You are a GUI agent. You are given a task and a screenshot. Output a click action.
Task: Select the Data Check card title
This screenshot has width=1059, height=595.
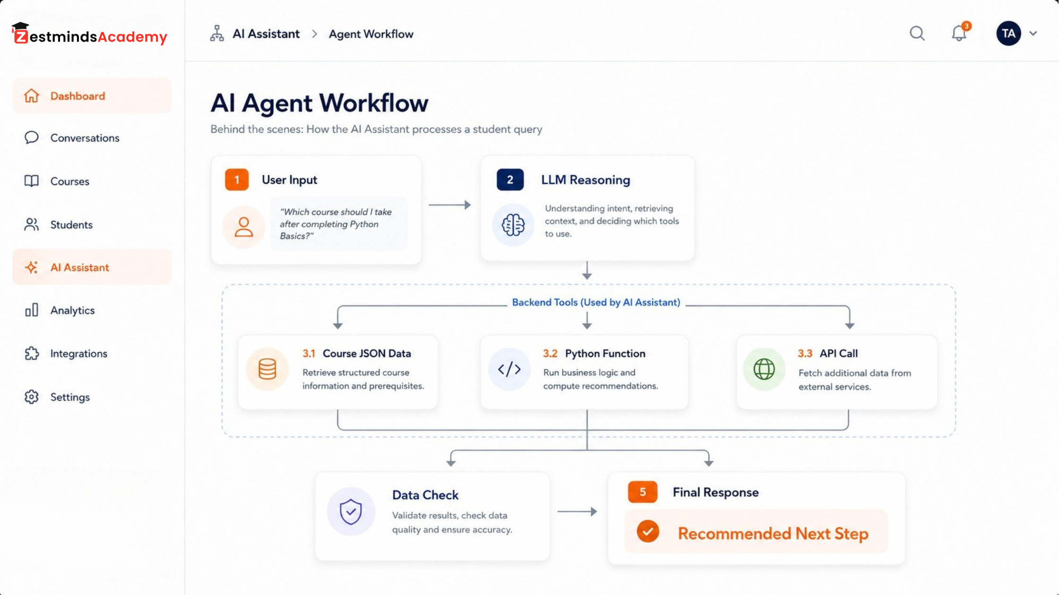425,495
